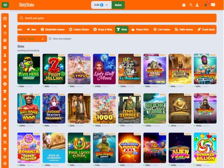Screen dimensions: 224x168
Task: Open the Sort by Popular dropdown
Action: click(x=32, y=39)
